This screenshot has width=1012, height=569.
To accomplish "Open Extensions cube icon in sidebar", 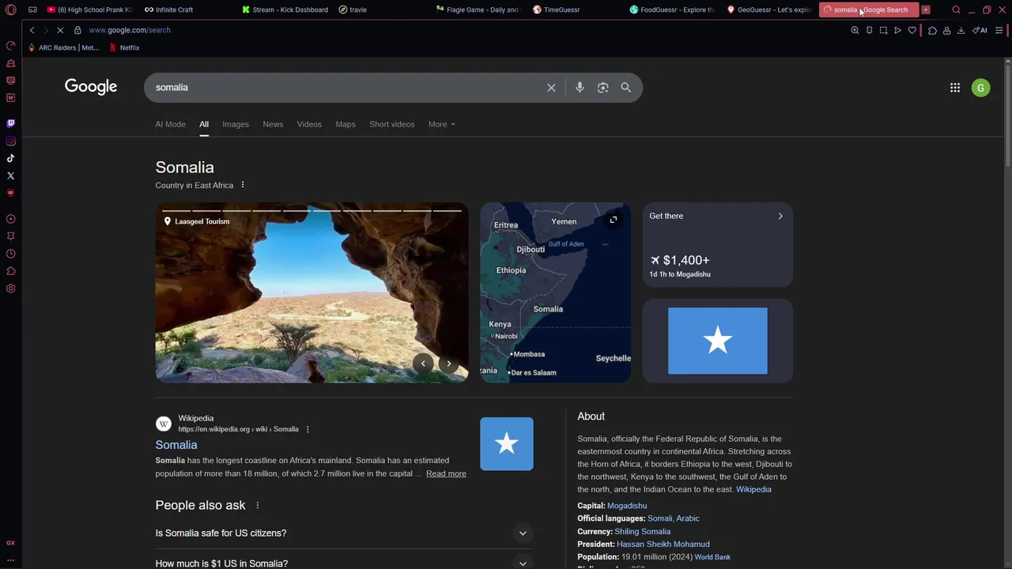I will click(10, 271).
